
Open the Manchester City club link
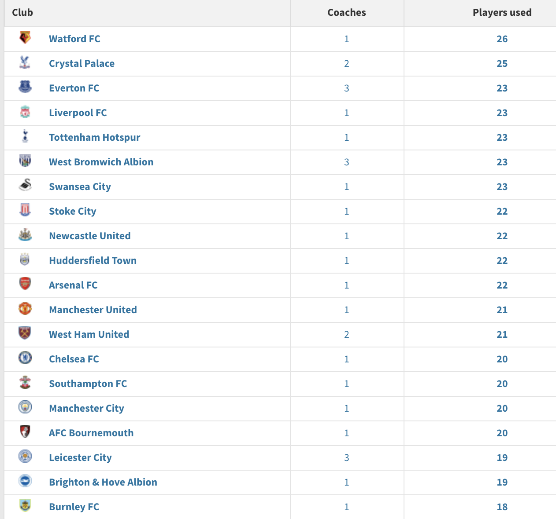86,408
